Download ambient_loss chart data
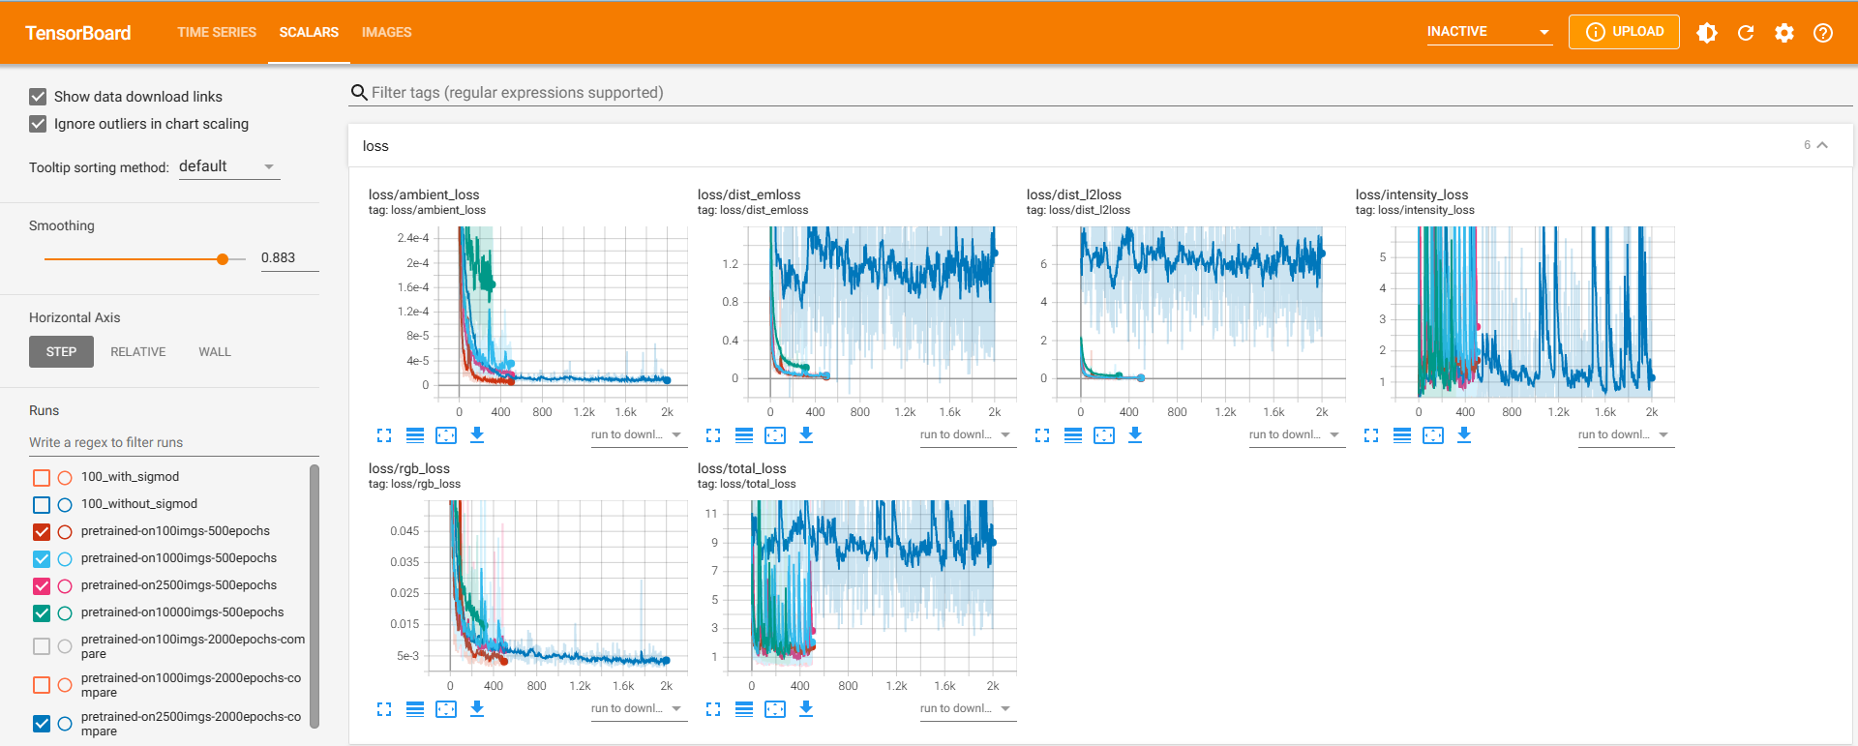Image resolution: width=1858 pixels, height=746 pixels. pos(477,435)
